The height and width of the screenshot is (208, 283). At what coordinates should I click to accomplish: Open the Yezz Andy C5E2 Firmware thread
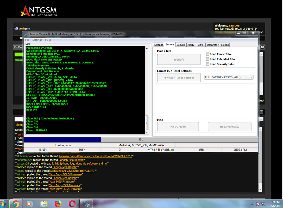(65, 189)
